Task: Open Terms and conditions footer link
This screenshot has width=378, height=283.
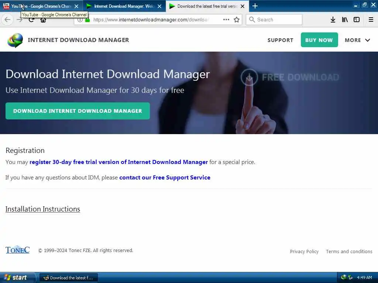Action: [x=349, y=251]
